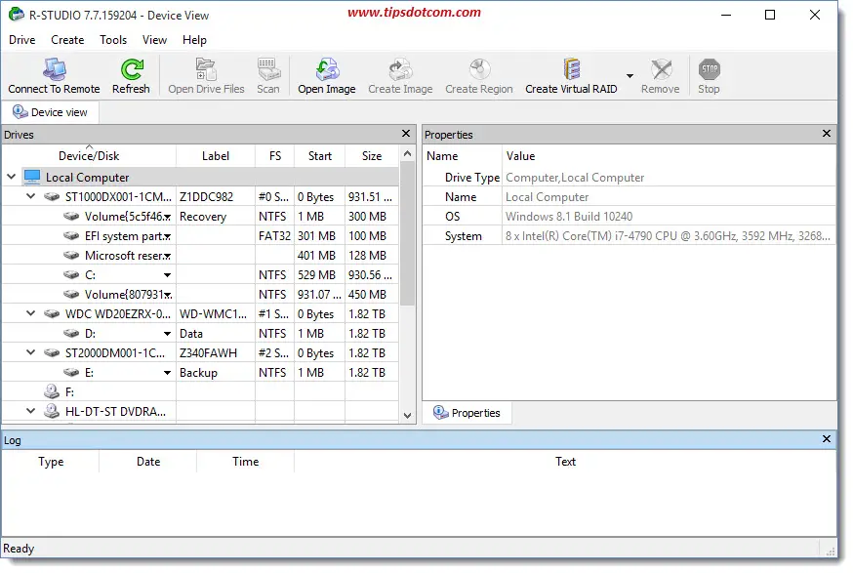Open the Create menu
The height and width of the screenshot is (573, 853).
pos(67,40)
